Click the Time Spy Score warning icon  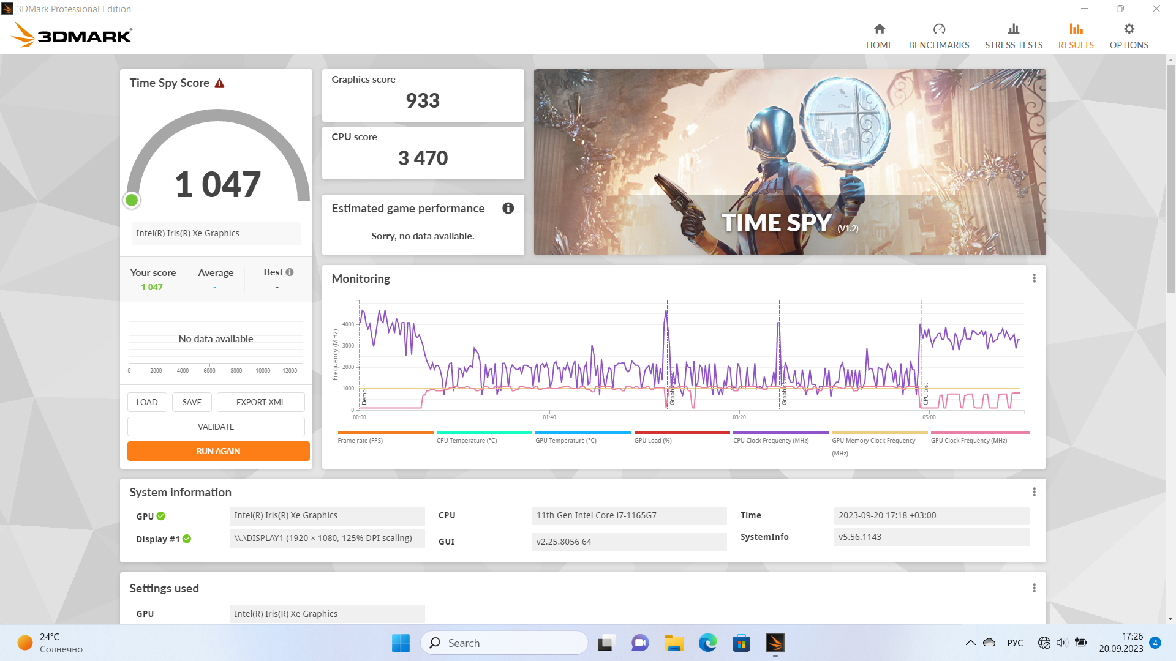(219, 83)
